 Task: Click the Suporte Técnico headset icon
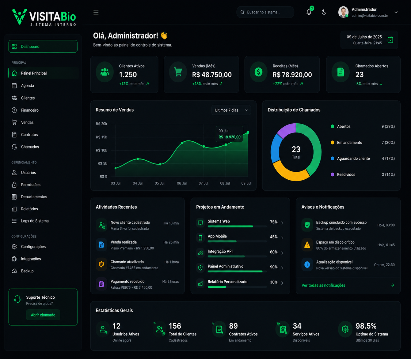pos(17,299)
